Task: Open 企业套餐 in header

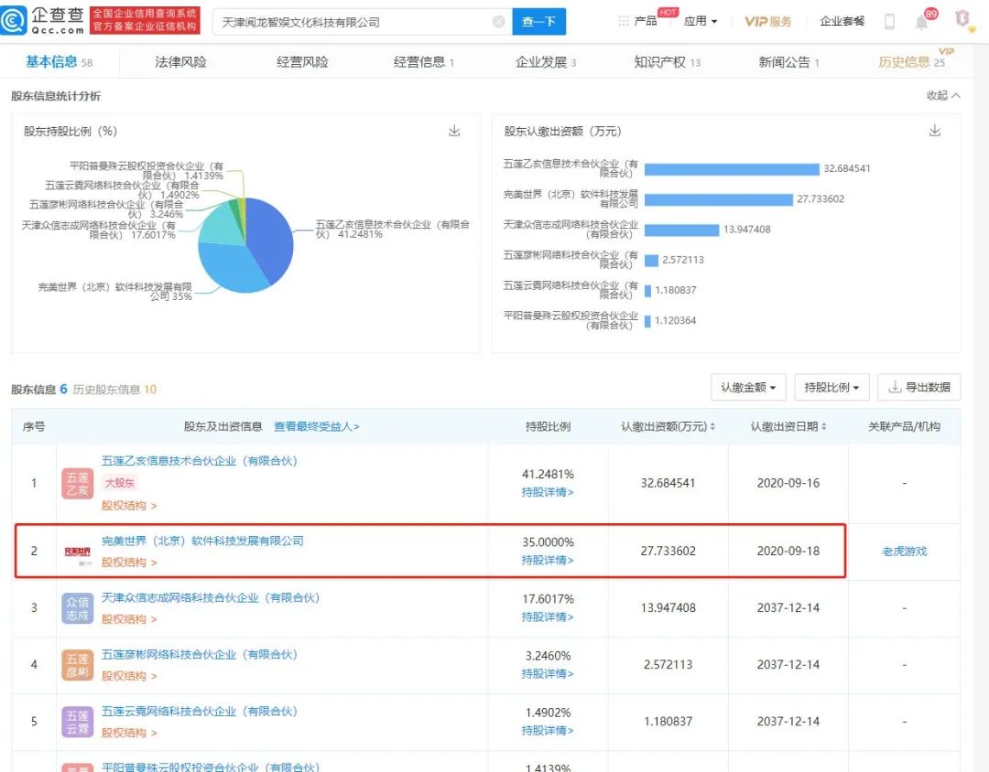Action: [842, 21]
